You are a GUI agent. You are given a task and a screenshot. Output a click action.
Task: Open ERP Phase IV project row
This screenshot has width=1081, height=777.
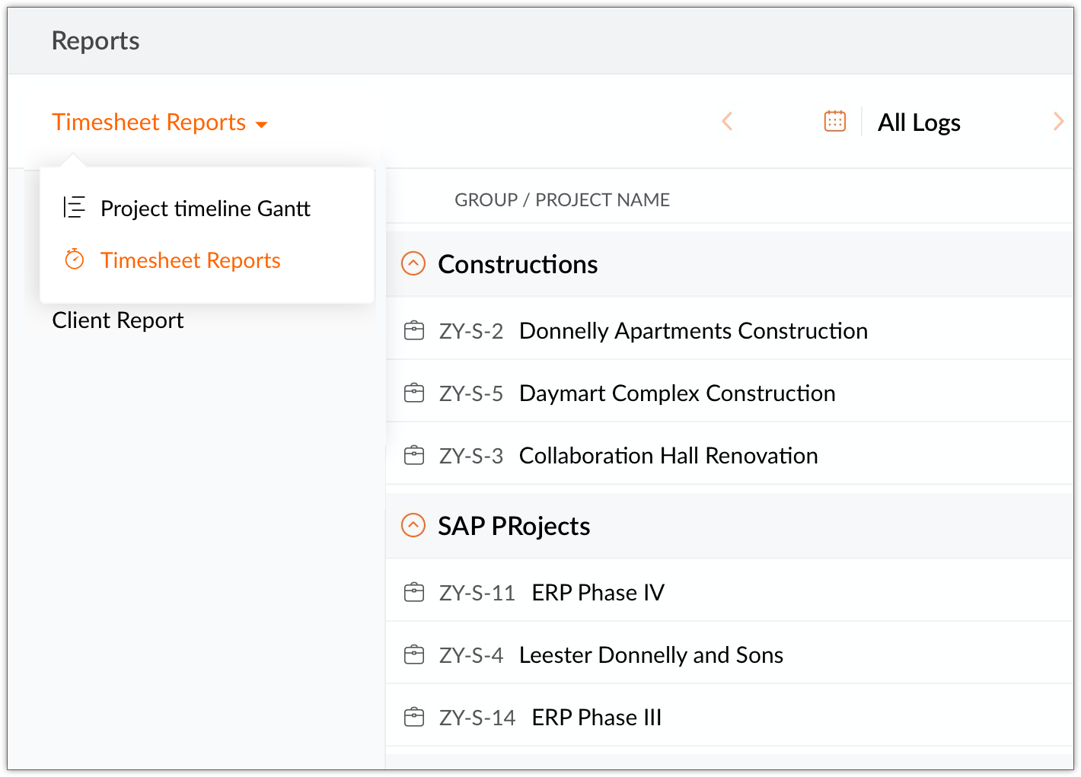pos(598,593)
